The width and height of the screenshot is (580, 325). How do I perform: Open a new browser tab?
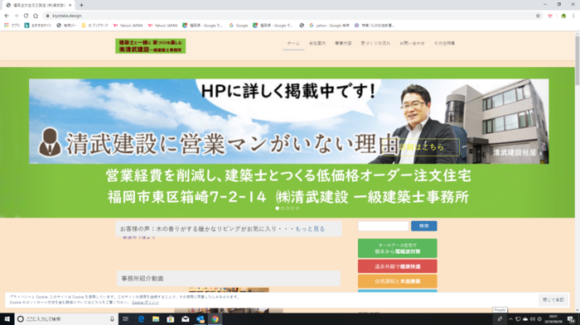pos(81,5)
